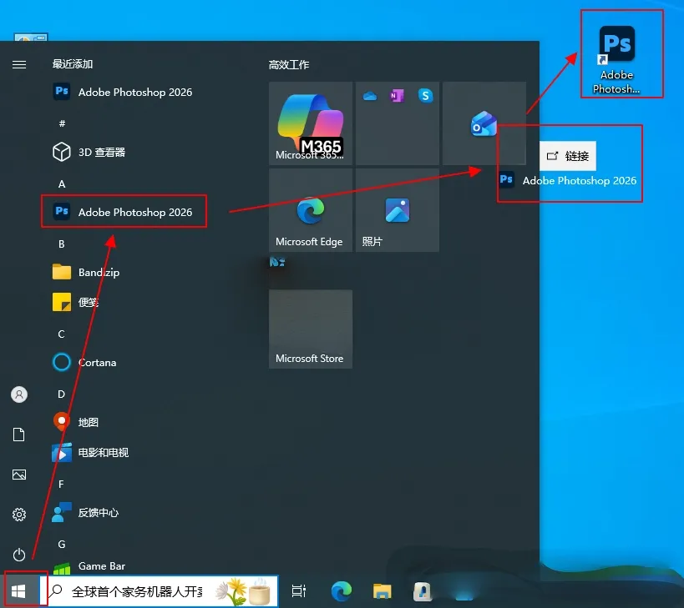684x608 pixels.
Task: Open Microsoft Edge from the taskbar
Action: click(x=342, y=591)
